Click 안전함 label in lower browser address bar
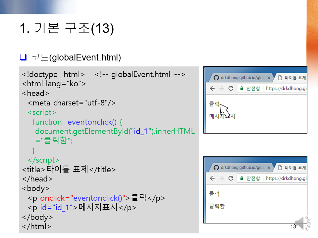 253,178
